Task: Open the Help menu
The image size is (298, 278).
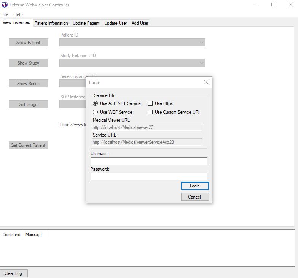Action: click(18, 14)
